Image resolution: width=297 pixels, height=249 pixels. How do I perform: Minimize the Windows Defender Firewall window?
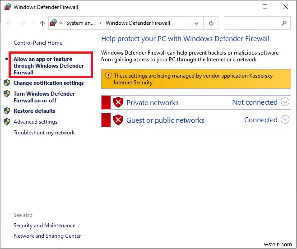pos(245,7)
